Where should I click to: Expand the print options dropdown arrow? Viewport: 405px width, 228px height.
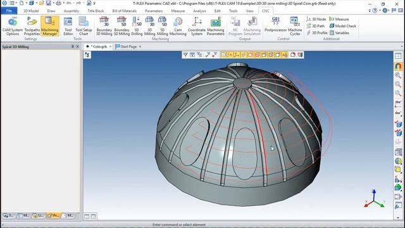click(63, 3)
